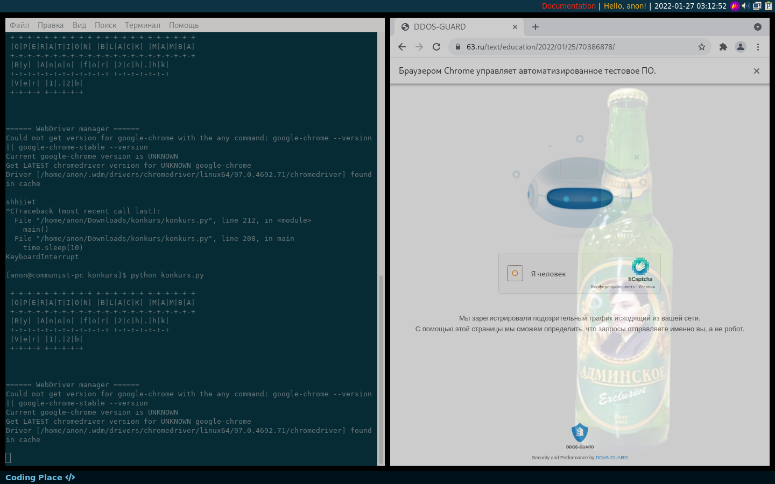The width and height of the screenshot is (775, 484).
Task: Click the terminal vertical scrollbar
Action: pyautogui.click(x=381, y=368)
